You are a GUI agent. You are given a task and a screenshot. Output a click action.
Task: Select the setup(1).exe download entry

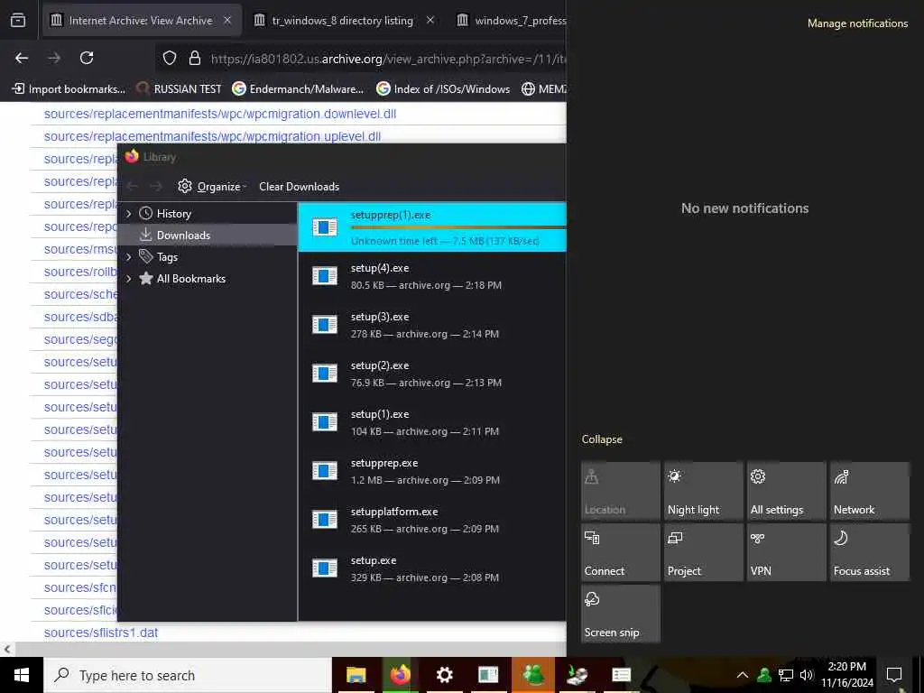pos(432,423)
